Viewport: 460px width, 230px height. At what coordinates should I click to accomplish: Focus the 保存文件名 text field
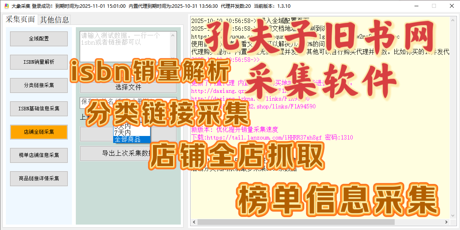128,102
